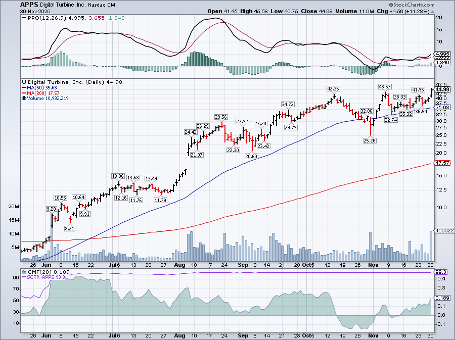Click the 10.55 price annotation

pyautogui.click(x=60, y=198)
